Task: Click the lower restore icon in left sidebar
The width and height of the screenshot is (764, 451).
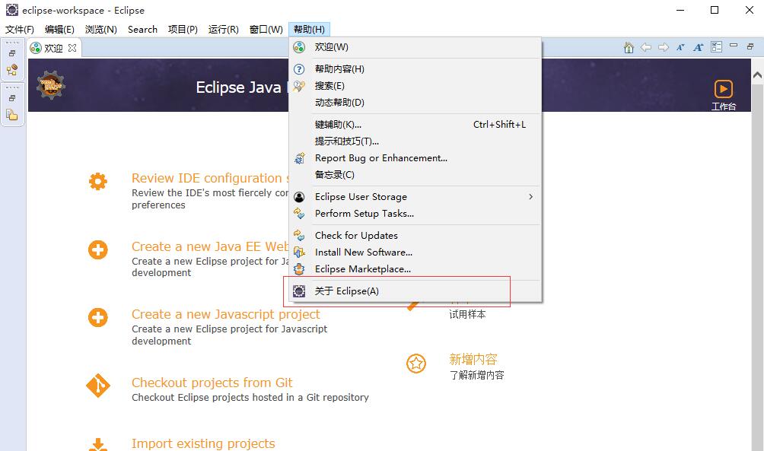Action: point(12,98)
